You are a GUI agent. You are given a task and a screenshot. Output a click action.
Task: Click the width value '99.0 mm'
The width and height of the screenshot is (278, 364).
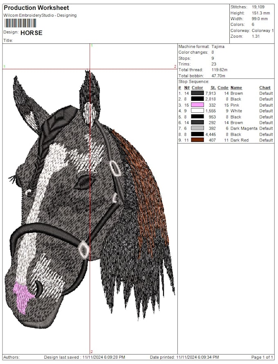[260, 19]
